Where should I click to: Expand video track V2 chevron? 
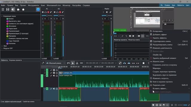44,70
